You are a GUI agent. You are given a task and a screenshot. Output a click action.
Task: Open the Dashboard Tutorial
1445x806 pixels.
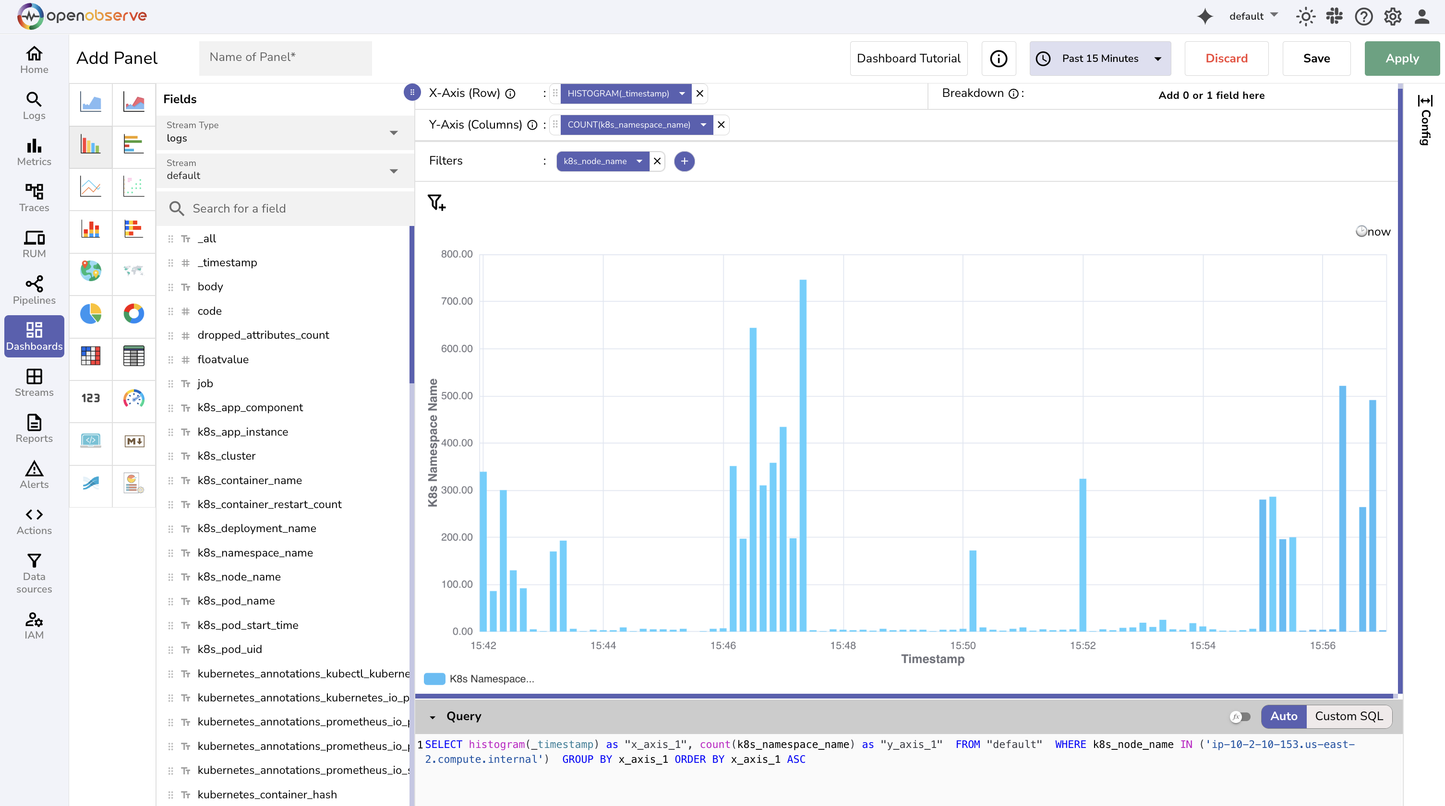tap(909, 59)
